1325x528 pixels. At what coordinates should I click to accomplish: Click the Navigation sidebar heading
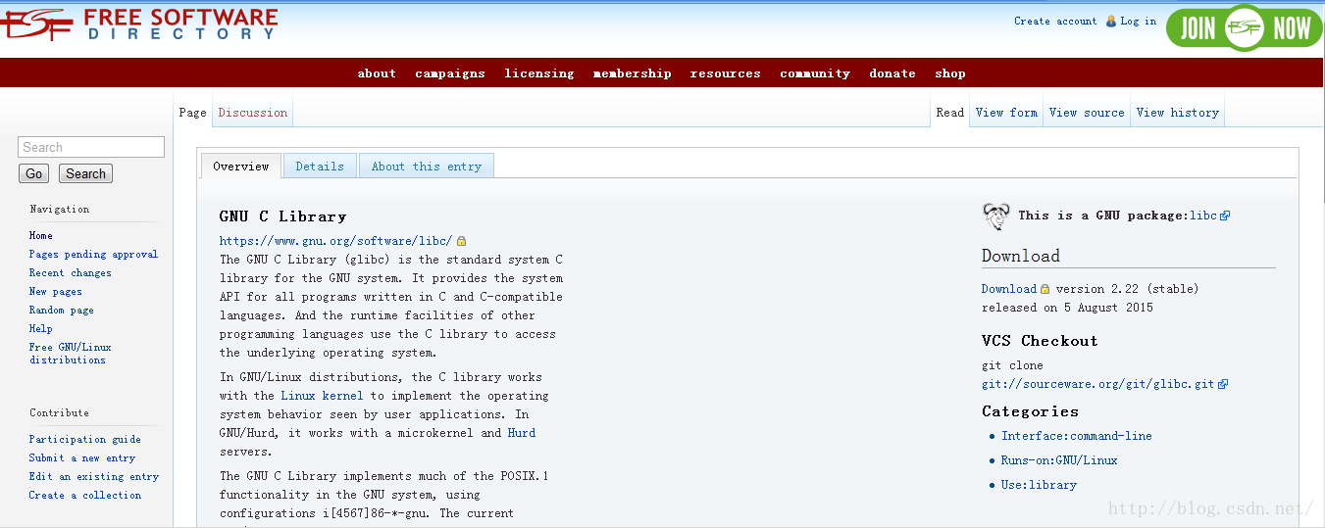pos(59,209)
